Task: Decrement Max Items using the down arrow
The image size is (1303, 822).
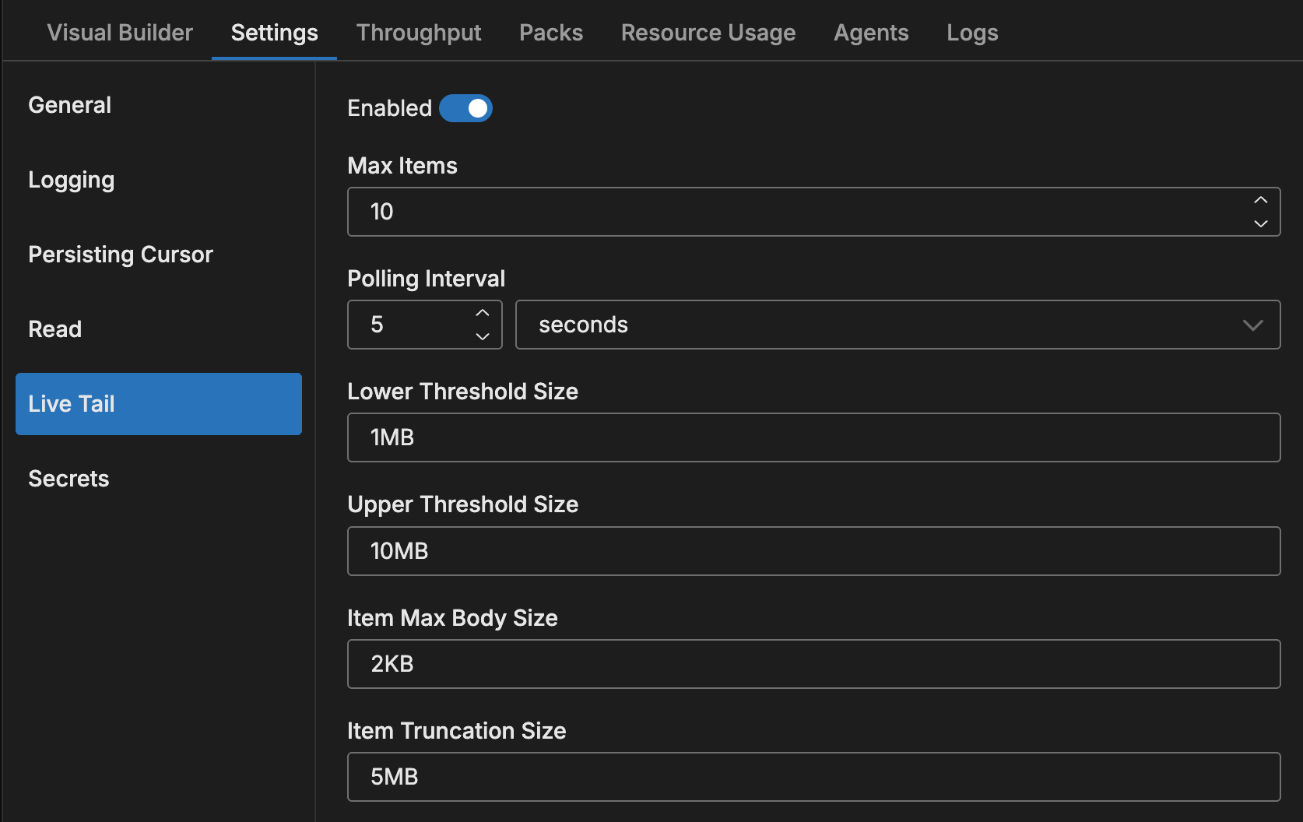Action: click(x=1261, y=223)
